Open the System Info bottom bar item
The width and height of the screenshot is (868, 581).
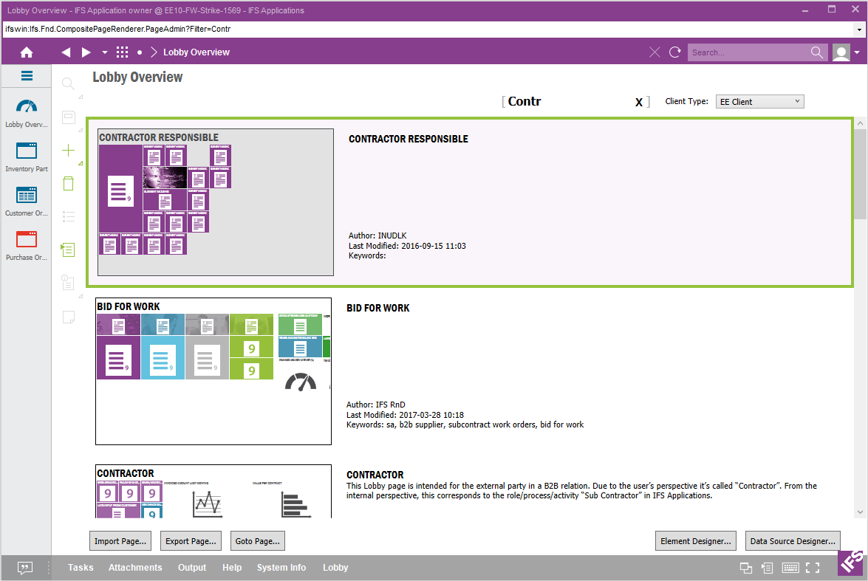(x=281, y=568)
